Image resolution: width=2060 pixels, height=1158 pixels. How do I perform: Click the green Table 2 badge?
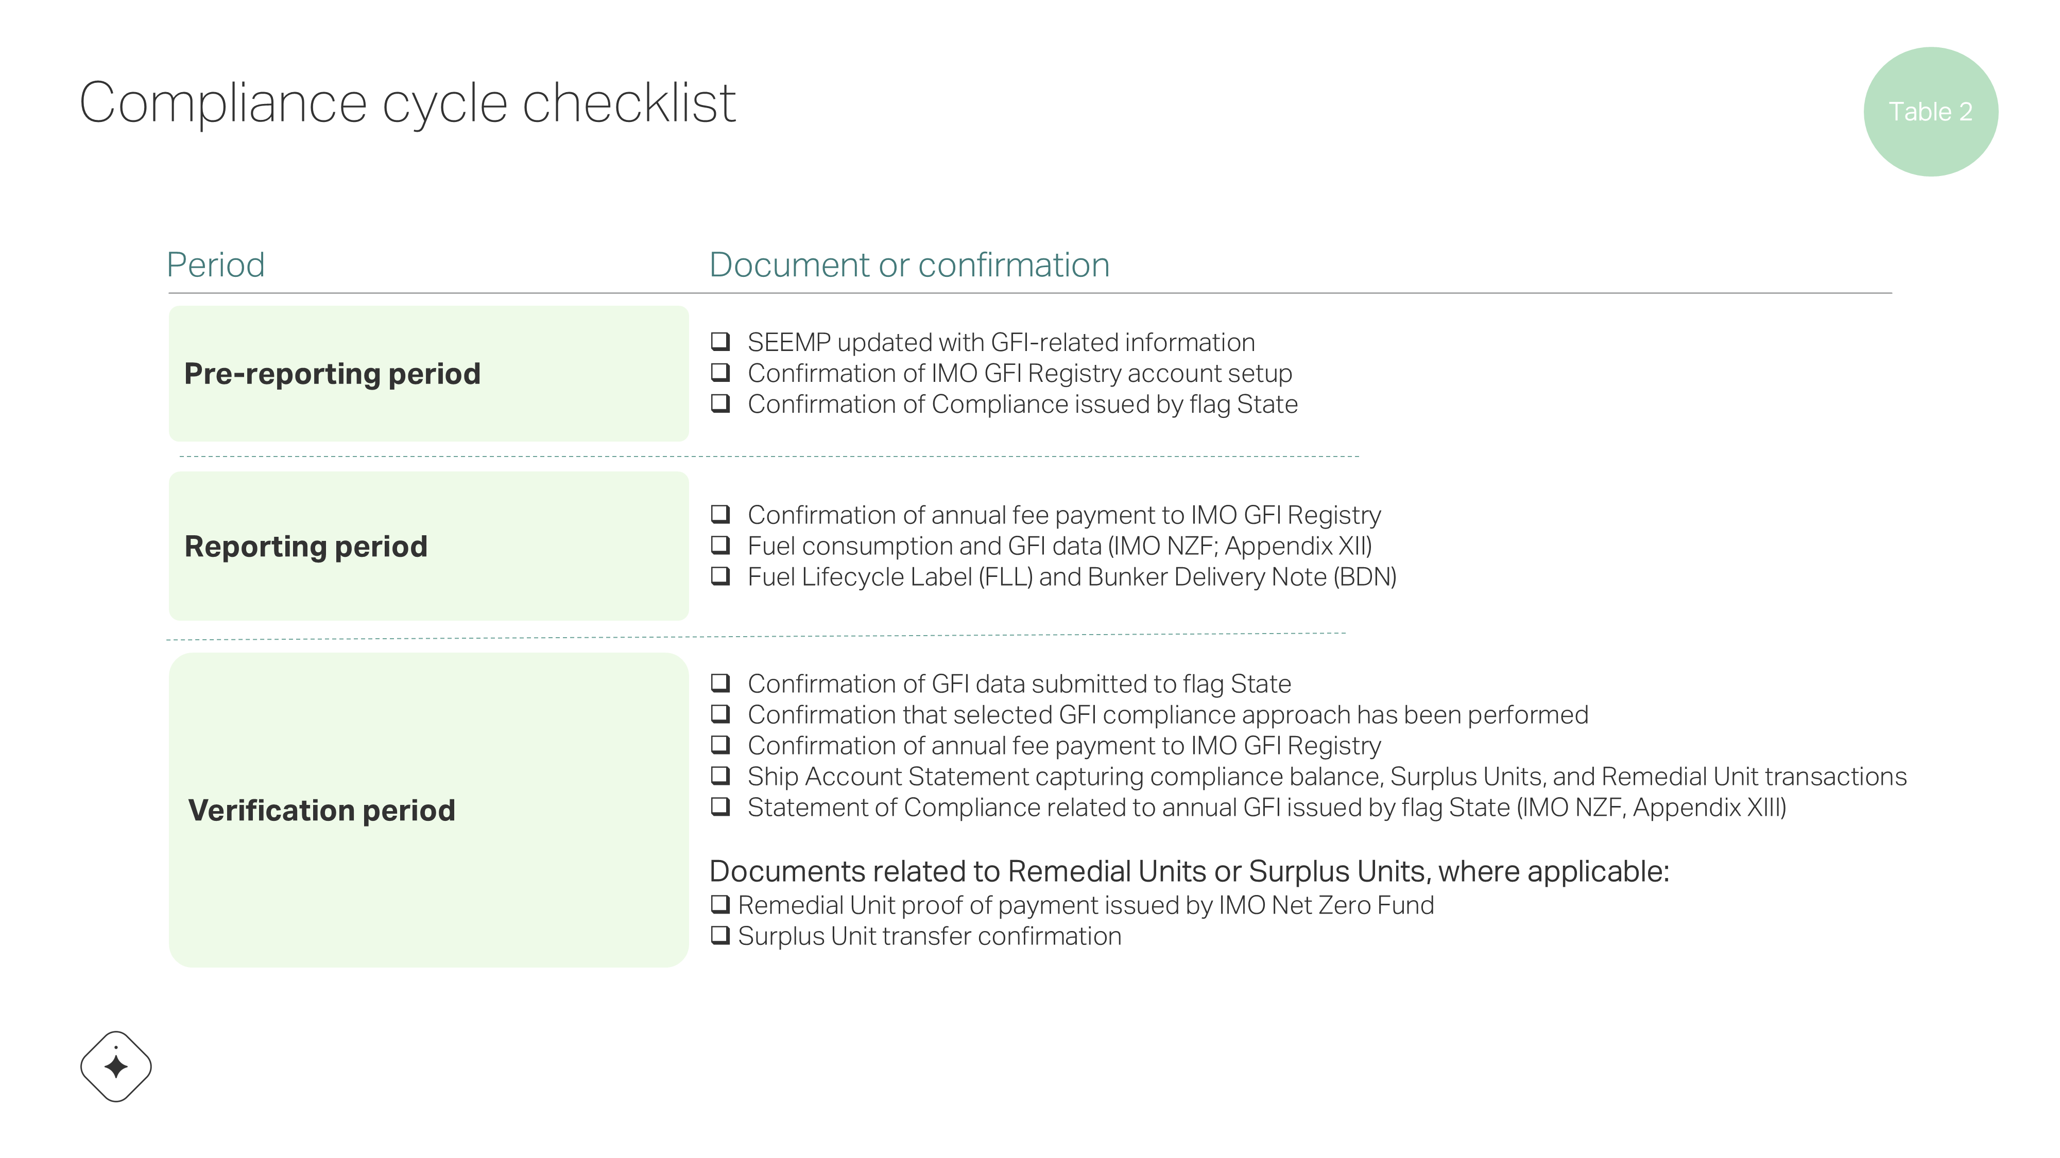click(1930, 112)
